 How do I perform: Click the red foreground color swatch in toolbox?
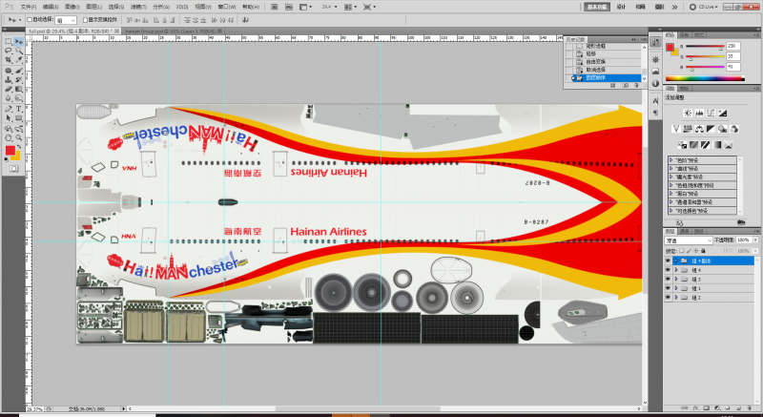pyautogui.click(x=10, y=151)
